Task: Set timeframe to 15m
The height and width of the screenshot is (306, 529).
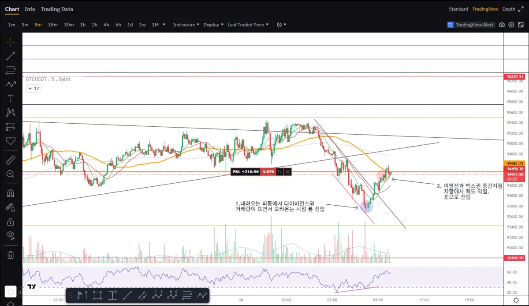Action: point(53,25)
